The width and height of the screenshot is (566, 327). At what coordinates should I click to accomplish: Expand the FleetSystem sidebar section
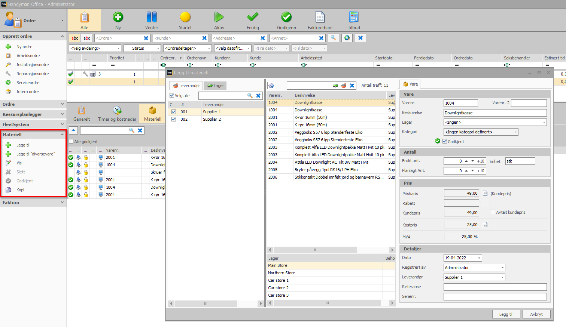click(x=33, y=124)
